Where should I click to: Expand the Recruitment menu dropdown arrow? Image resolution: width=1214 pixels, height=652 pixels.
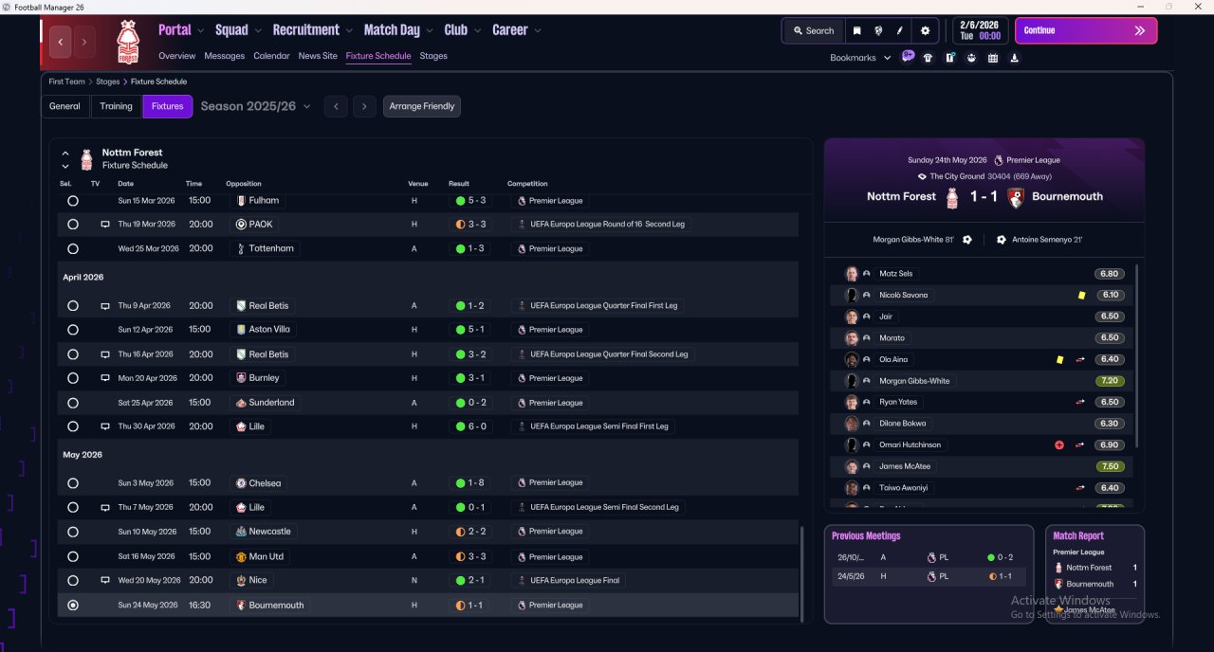click(349, 30)
